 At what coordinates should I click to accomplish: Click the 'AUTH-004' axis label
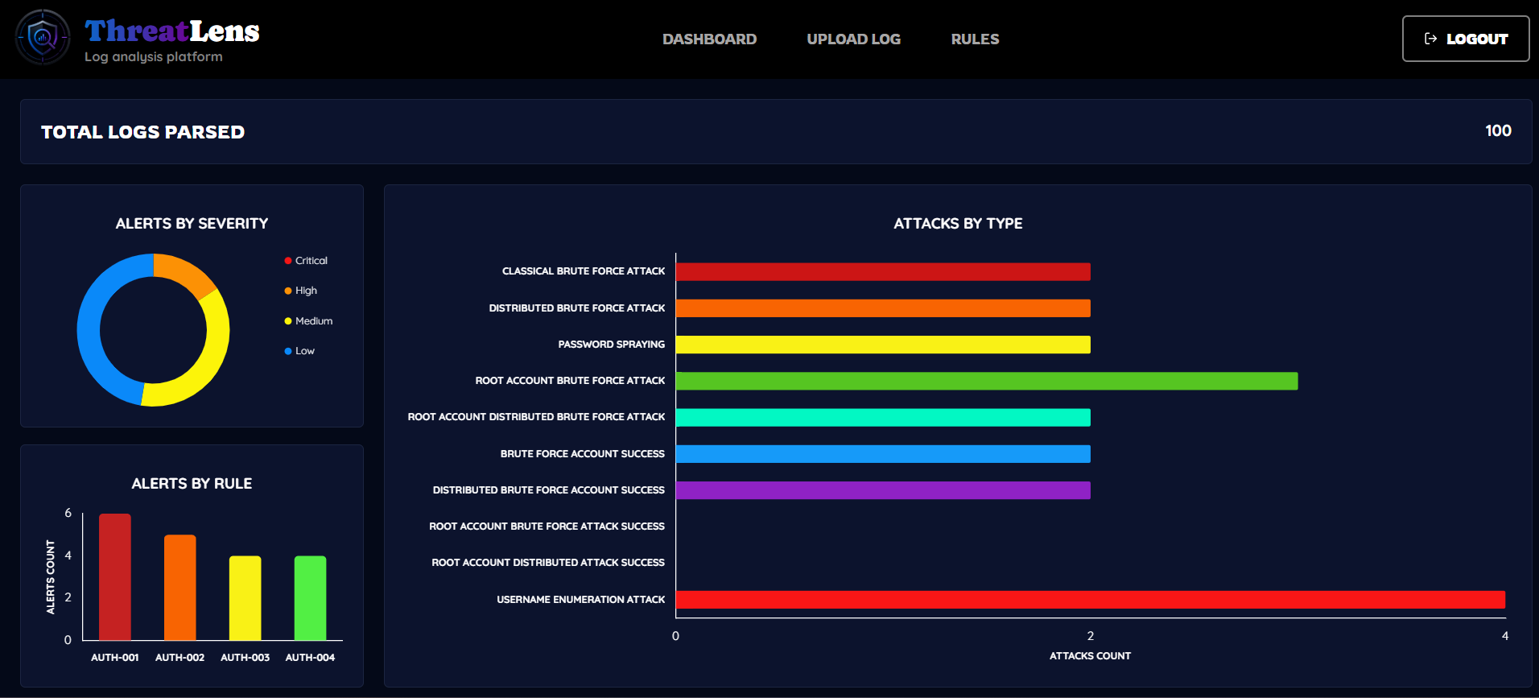tap(310, 658)
